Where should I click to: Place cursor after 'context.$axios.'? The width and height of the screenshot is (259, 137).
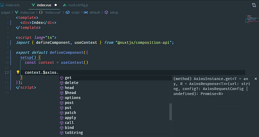click(x=59, y=72)
